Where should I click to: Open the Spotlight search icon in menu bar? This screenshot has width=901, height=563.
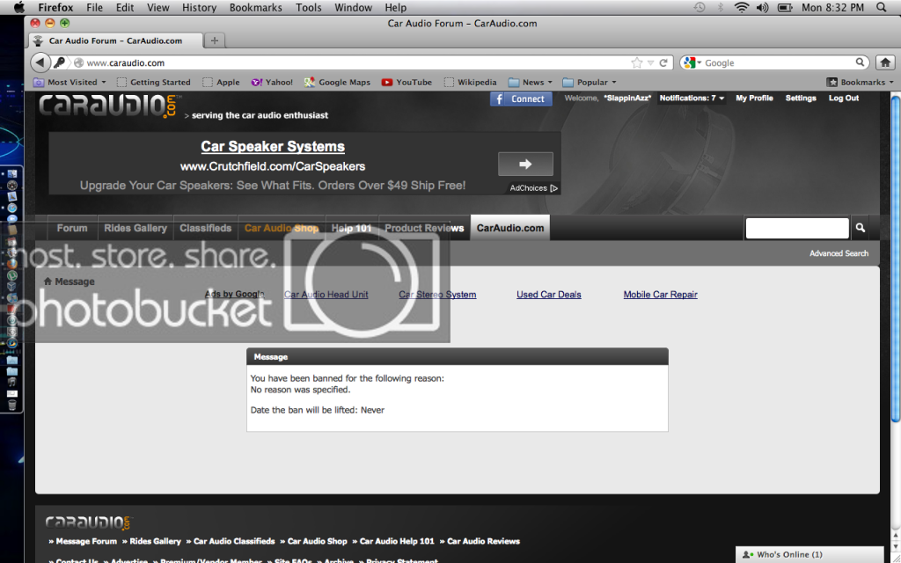click(882, 7)
